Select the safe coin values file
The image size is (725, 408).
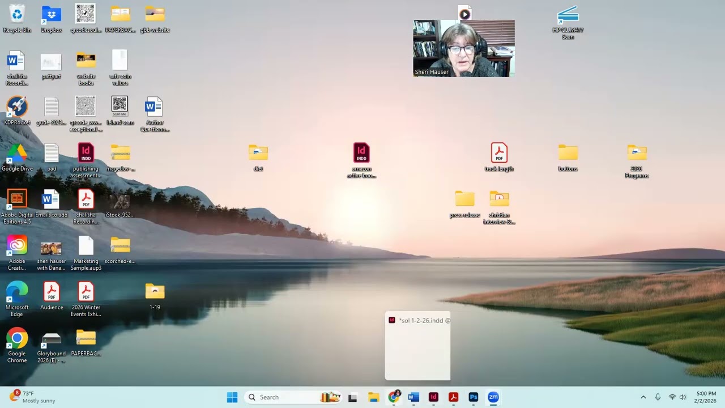120,68
